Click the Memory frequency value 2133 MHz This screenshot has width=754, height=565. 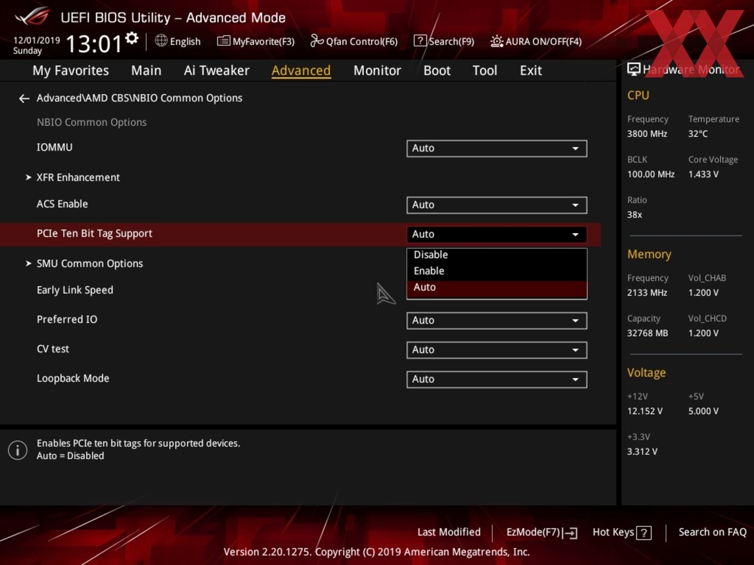(x=647, y=293)
